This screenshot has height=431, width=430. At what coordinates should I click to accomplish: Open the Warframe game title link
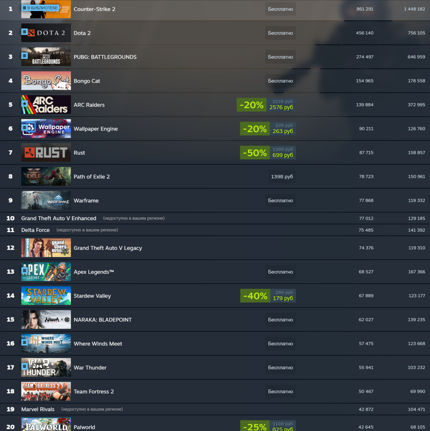(86, 200)
